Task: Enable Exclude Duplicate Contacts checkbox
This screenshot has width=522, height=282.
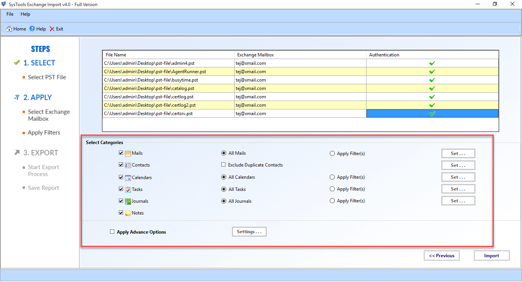Action: point(224,165)
